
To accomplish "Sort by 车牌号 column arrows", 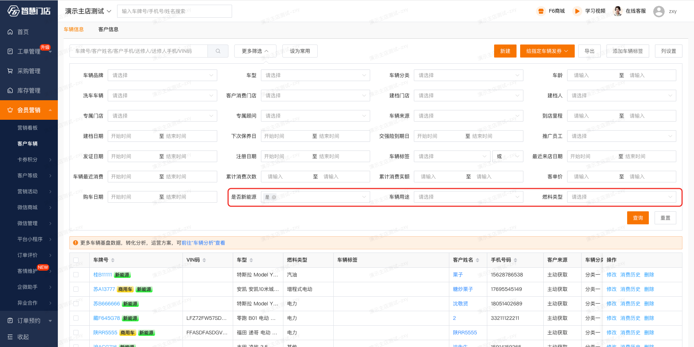I will click(113, 260).
